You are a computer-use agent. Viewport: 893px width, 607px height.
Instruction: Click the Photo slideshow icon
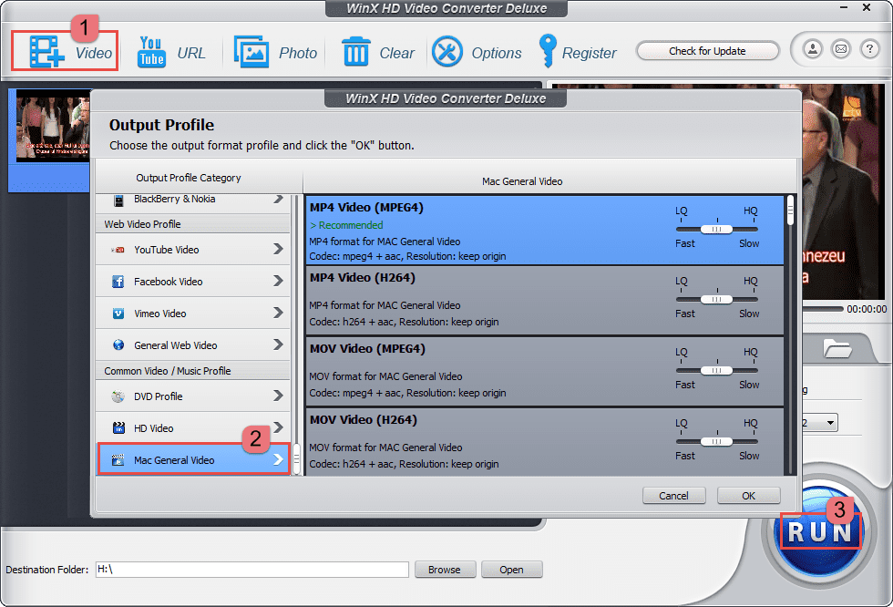click(251, 52)
